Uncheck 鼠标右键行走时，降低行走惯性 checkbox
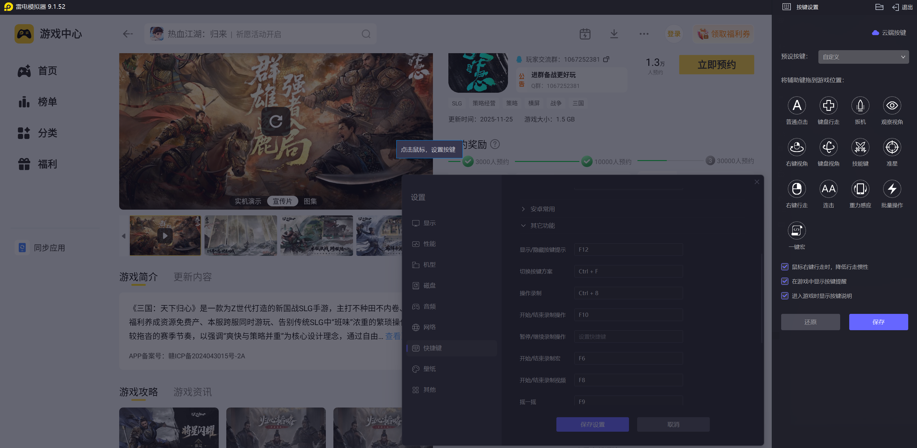 point(784,267)
